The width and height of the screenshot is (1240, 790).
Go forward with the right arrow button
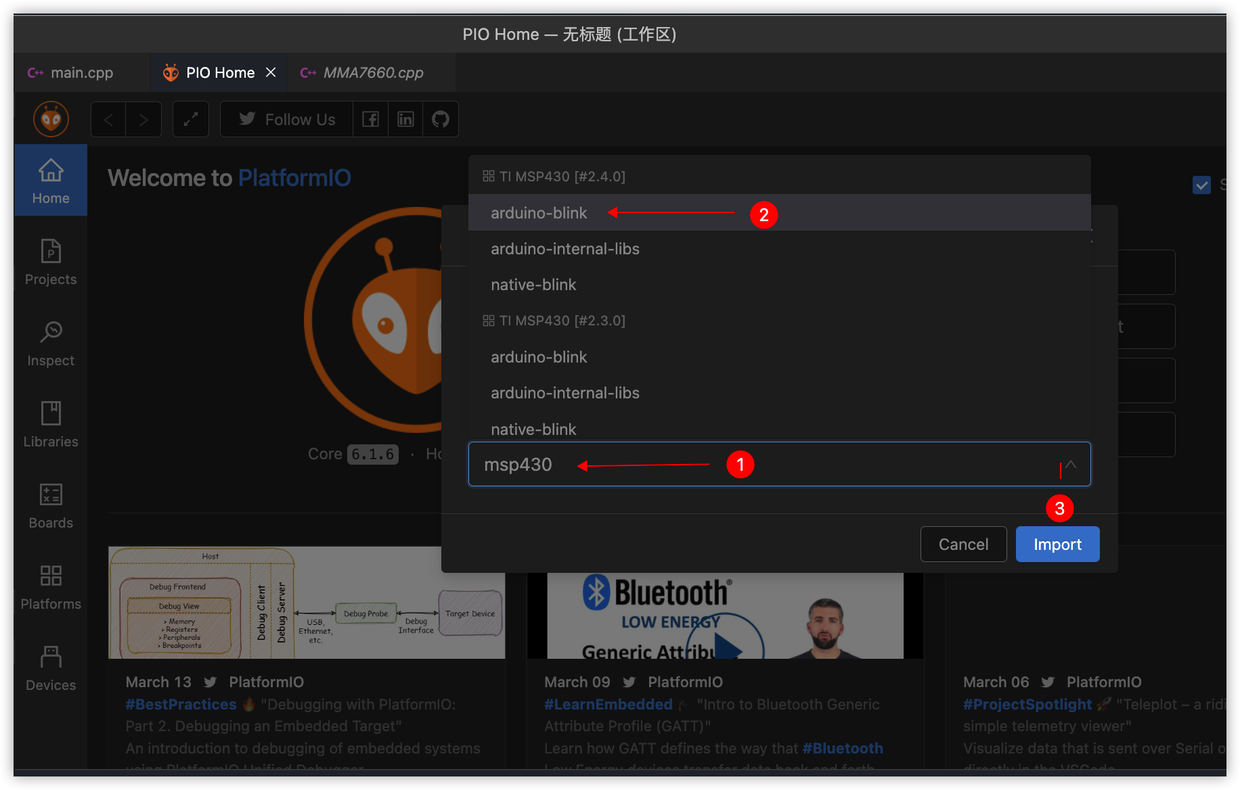[x=143, y=120]
